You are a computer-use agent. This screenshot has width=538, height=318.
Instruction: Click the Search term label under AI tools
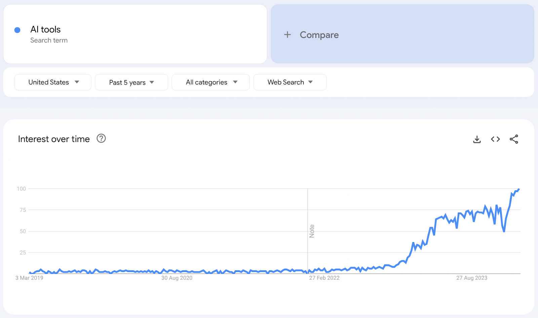(49, 40)
